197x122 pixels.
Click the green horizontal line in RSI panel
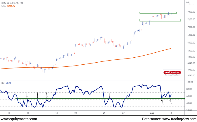coord(88,99)
